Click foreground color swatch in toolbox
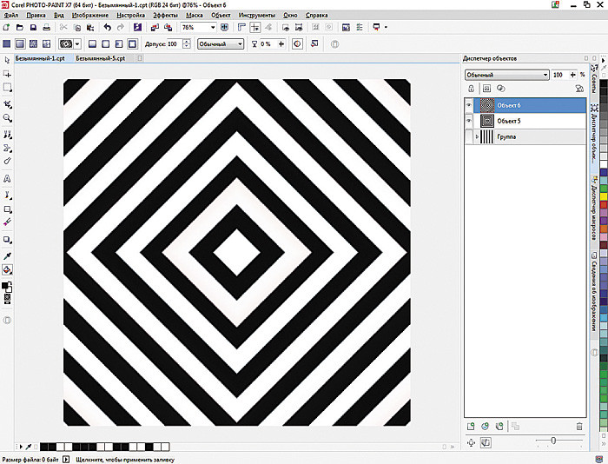Viewport: 608px width, 464px height. [x=4, y=286]
